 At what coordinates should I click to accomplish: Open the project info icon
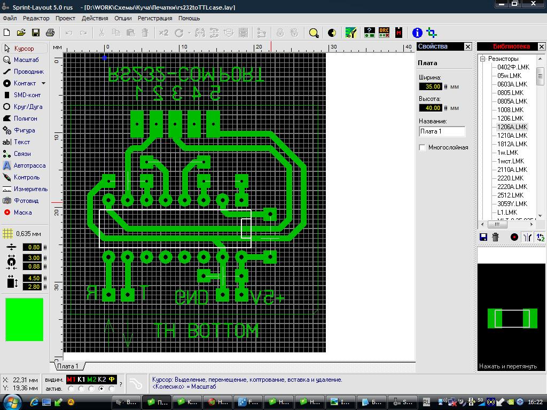pyautogui.click(x=418, y=33)
